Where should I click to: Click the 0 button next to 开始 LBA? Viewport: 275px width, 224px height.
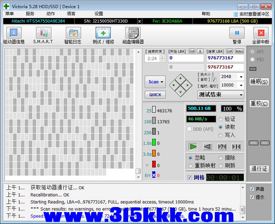(200, 51)
